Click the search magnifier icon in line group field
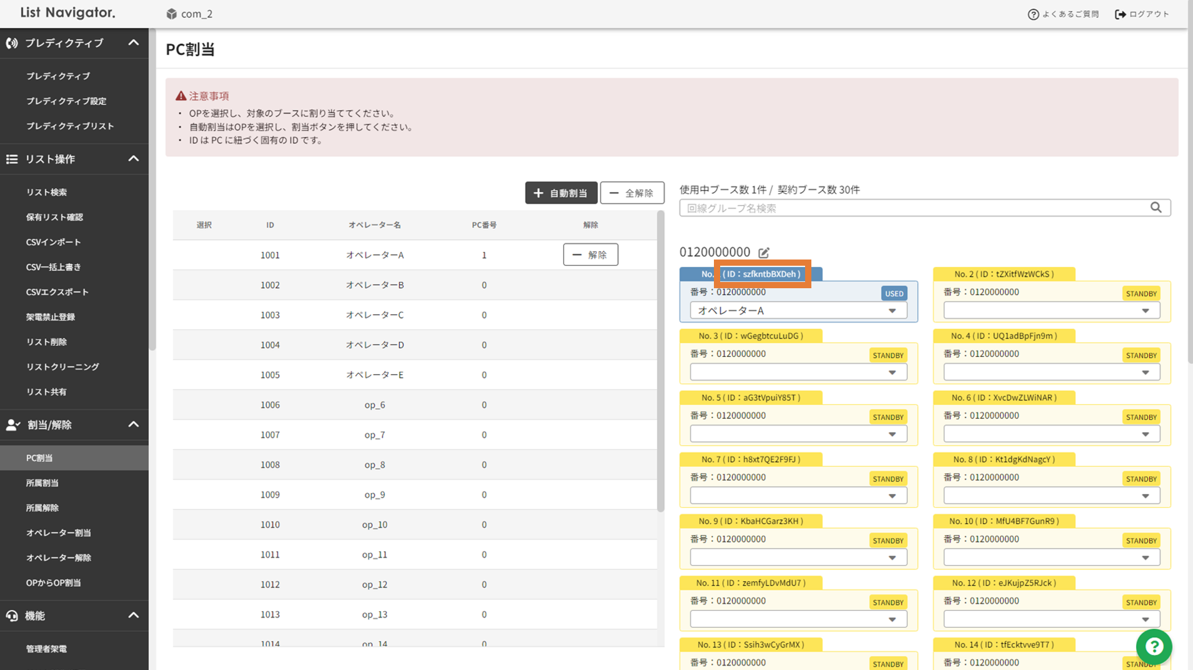 point(1156,208)
